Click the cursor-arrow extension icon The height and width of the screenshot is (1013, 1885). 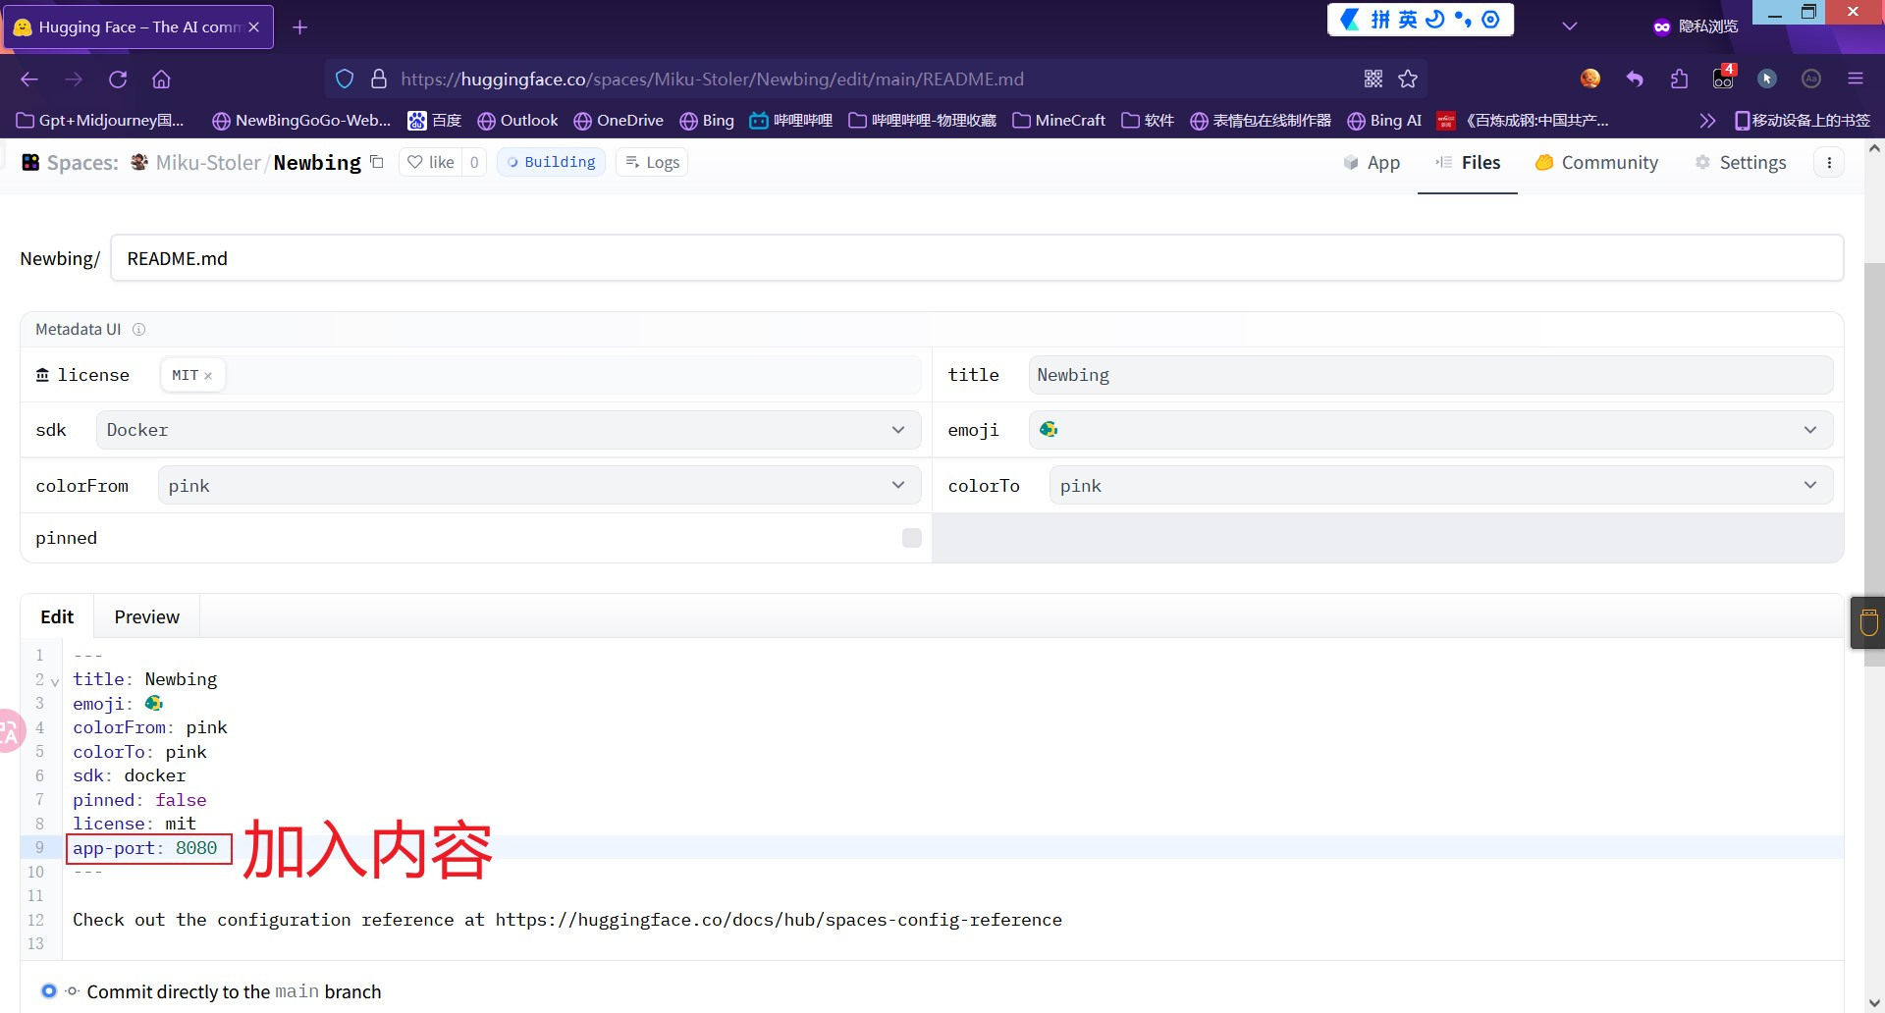[1767, 80]
